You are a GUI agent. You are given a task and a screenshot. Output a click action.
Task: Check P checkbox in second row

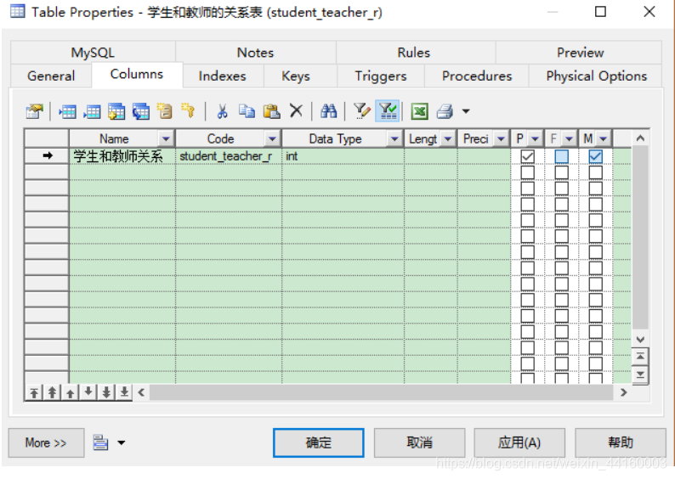pyautogui.click(x=527, y=172)
